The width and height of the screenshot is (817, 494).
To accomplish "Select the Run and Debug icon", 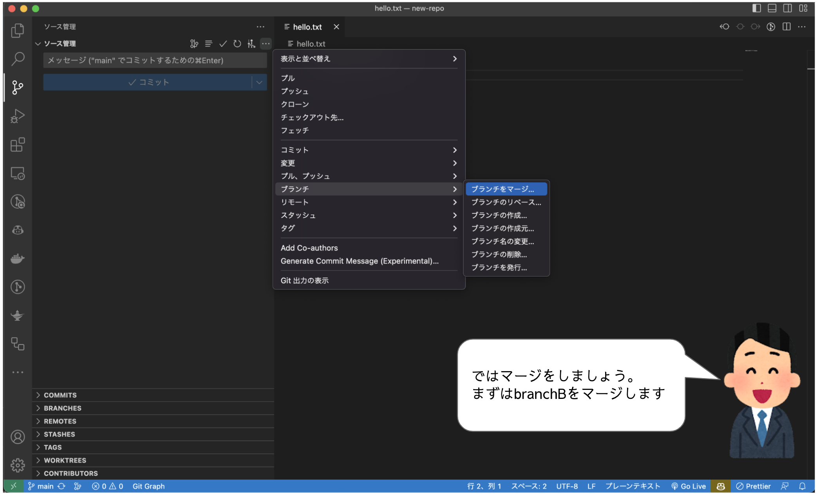I will pyautogui.click(x=18, y=115).
